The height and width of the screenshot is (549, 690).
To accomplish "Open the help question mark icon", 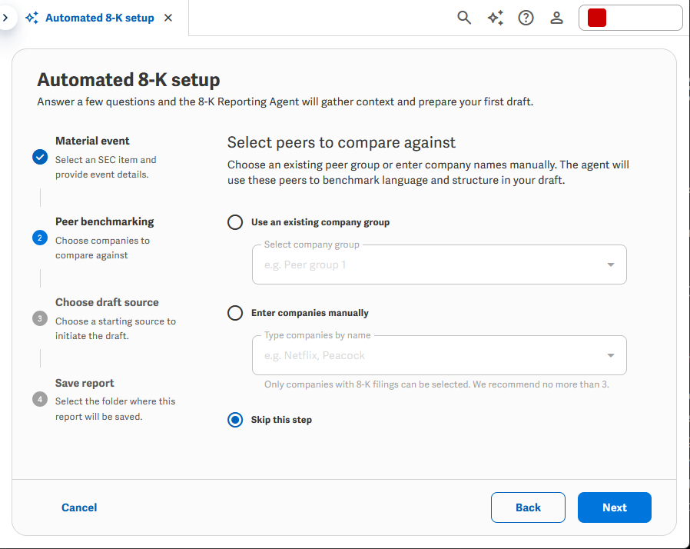I will coord(526,18).
